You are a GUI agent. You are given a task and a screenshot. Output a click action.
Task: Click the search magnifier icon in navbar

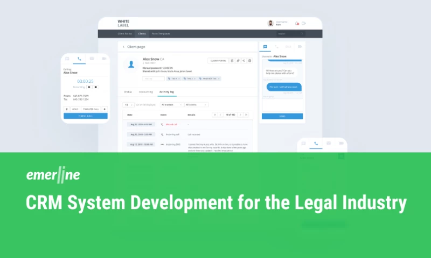coord(302,34)
